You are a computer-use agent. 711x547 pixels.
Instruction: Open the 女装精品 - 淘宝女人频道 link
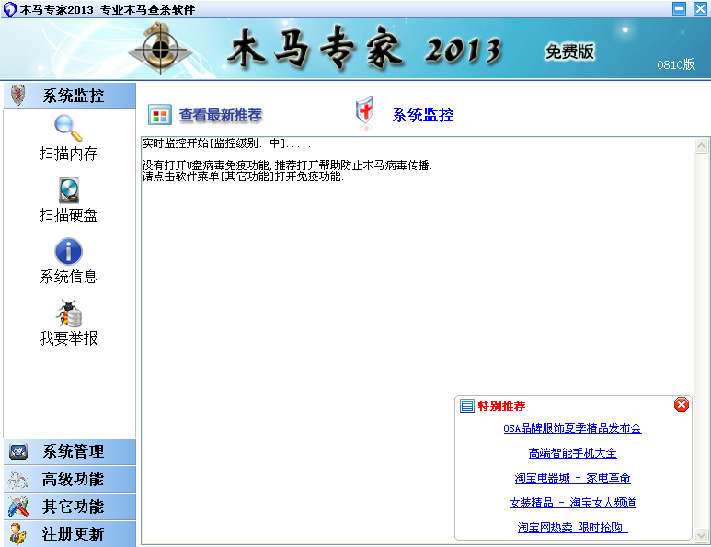click(x=572, y=503)
